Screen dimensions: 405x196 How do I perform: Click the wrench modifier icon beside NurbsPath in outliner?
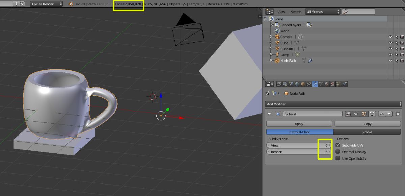310,60
